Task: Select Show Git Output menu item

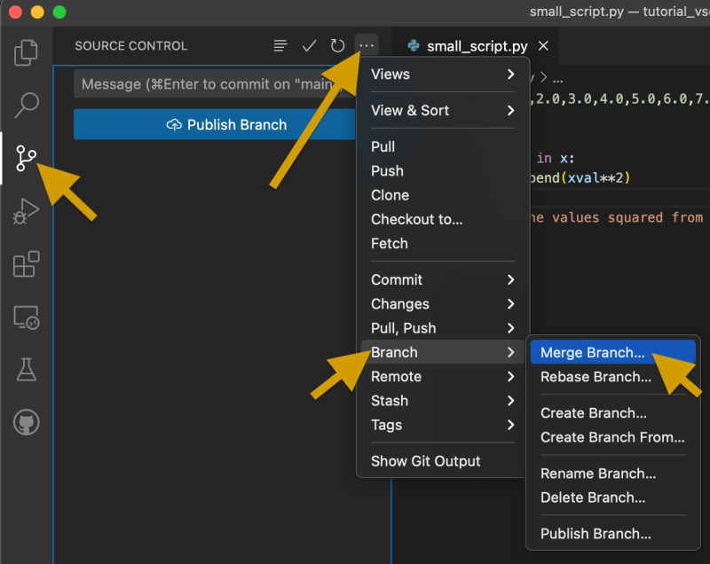Action: click(443, 461)
